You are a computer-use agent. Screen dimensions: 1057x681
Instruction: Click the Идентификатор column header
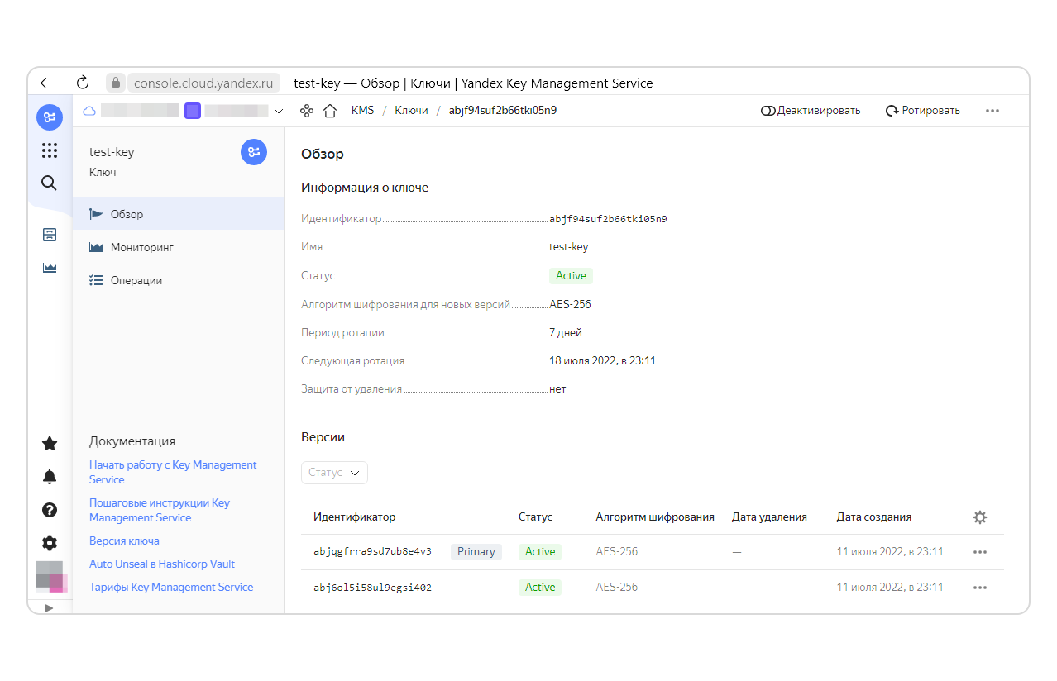tap(354, 517)
